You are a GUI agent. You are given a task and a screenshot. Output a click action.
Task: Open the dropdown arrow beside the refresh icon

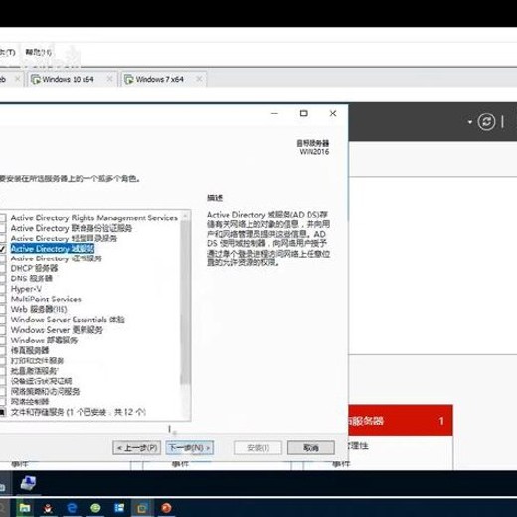pyautogui.click(x=470, y=122)
